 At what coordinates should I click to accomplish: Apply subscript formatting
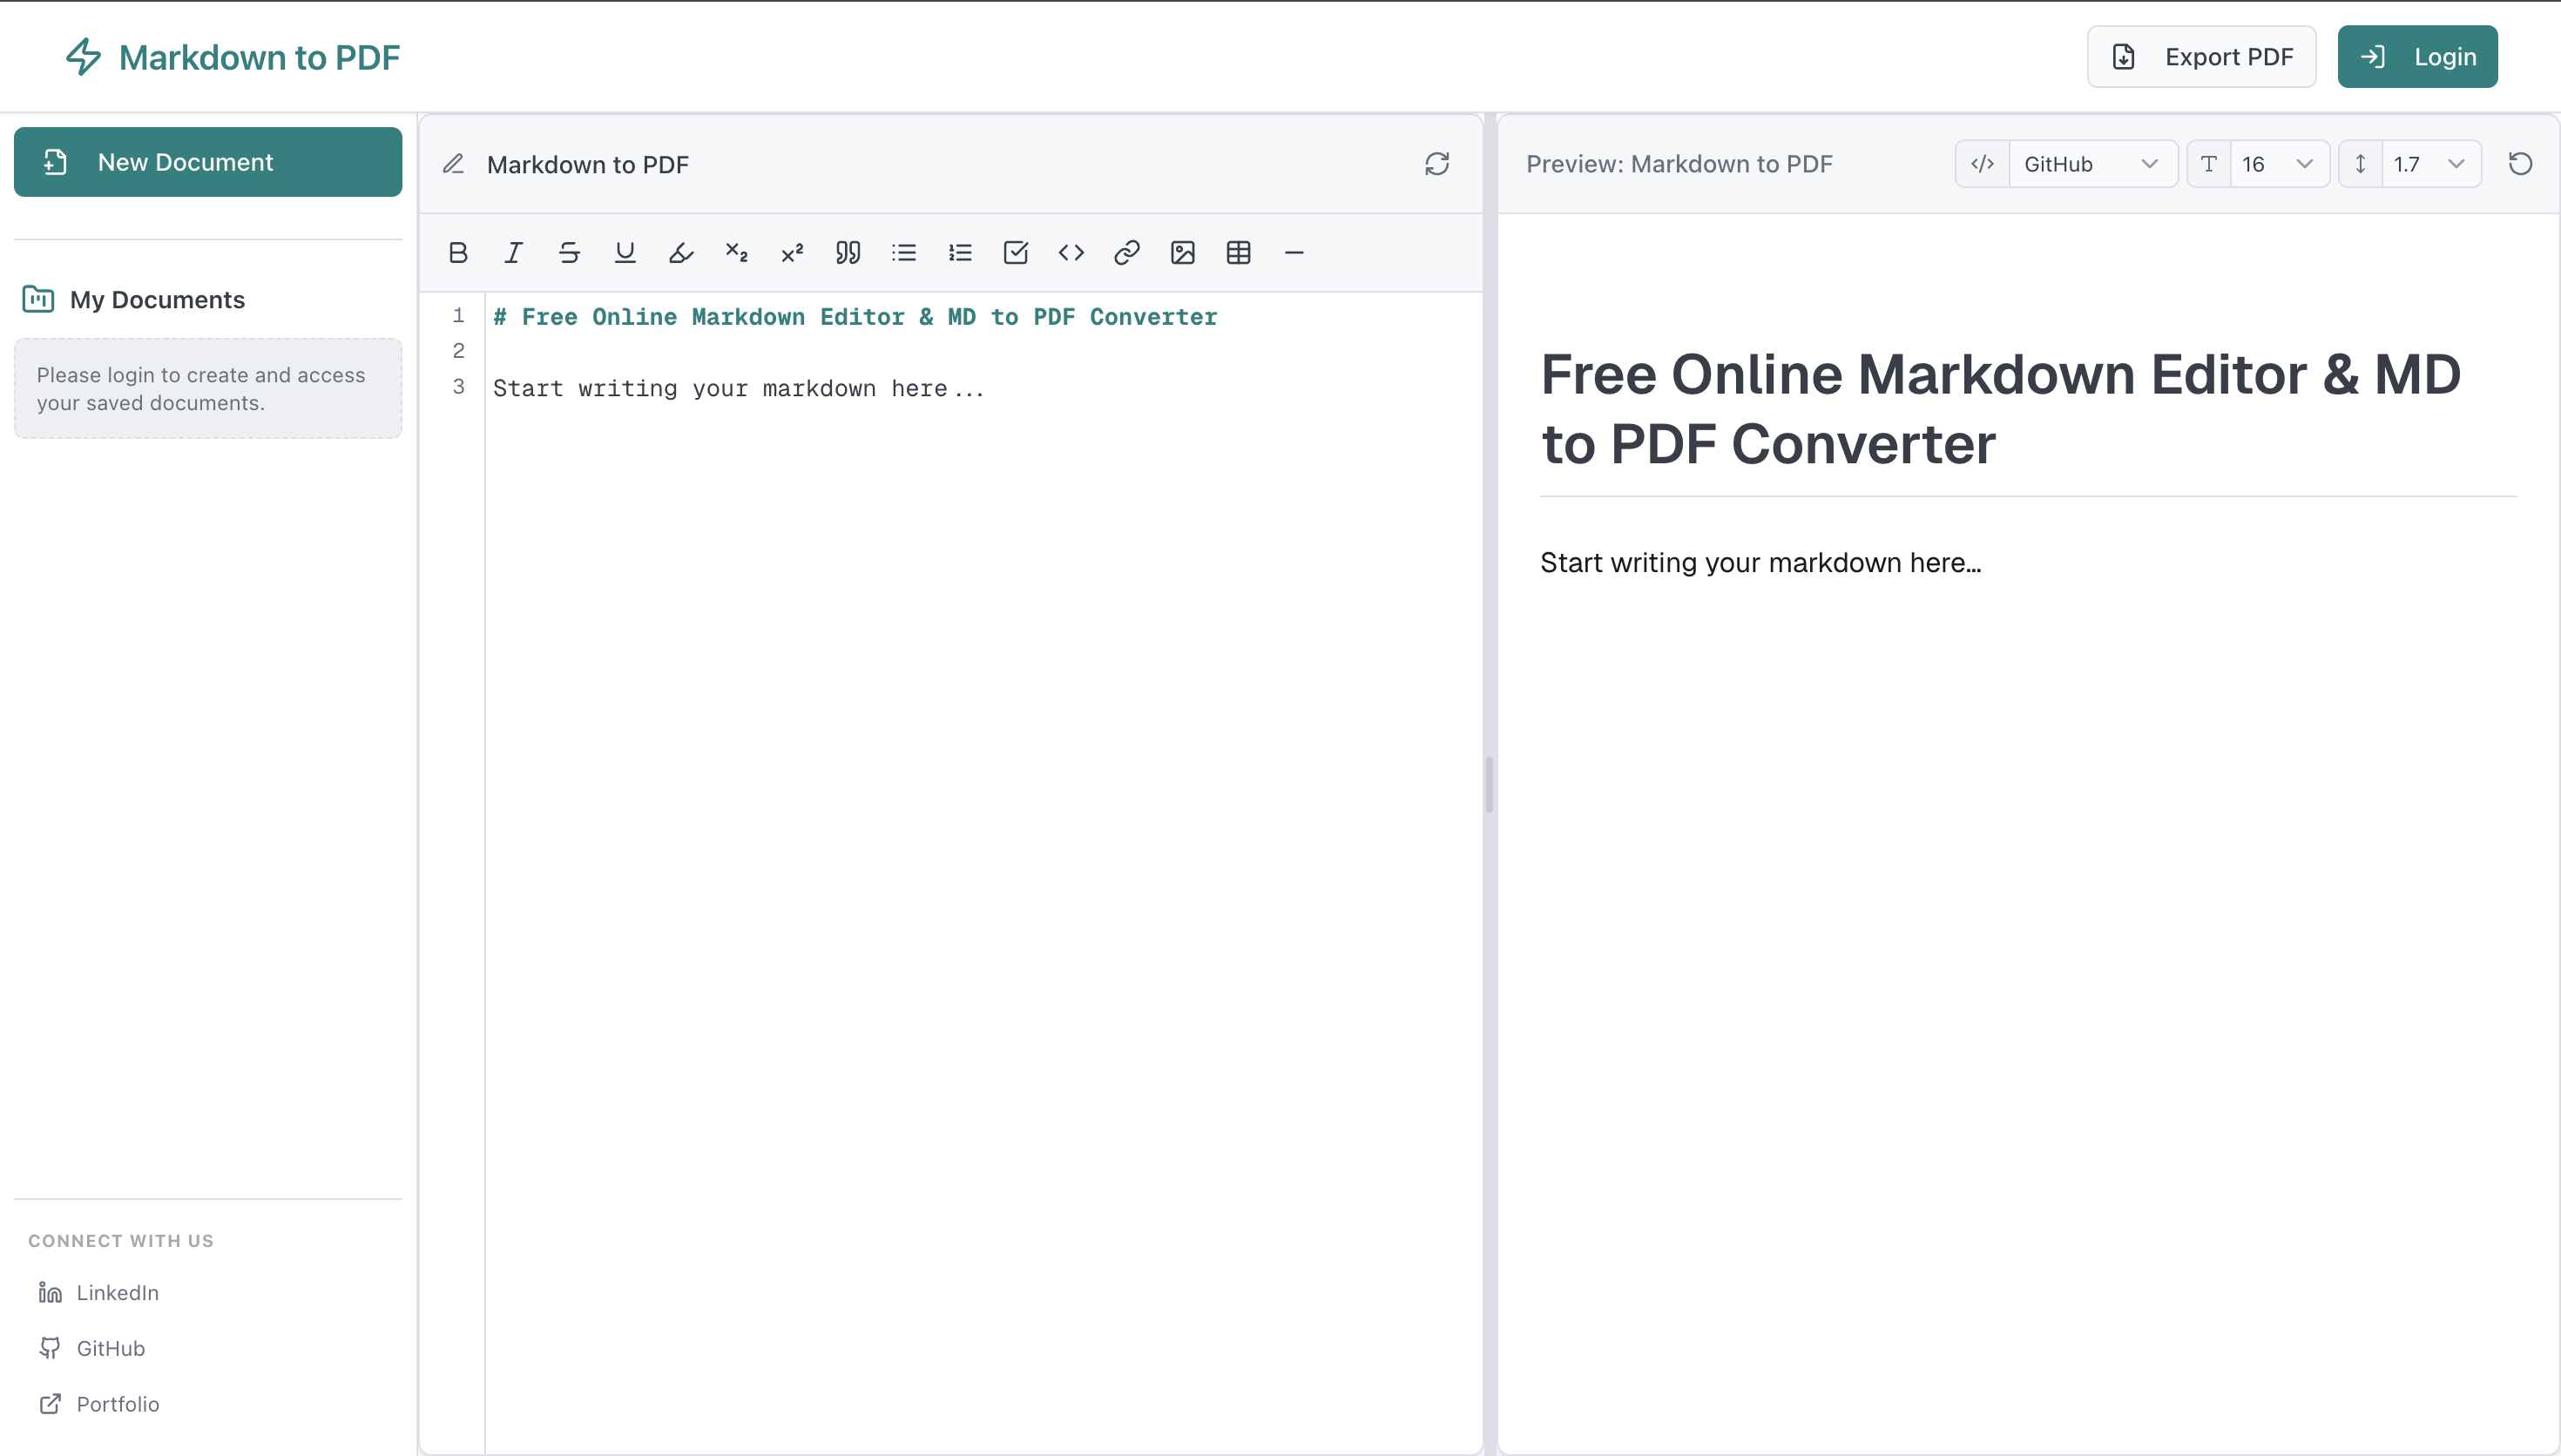coord(736,252)
